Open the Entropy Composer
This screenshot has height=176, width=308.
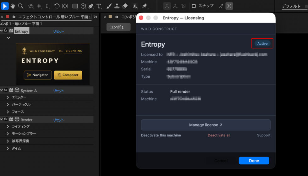point(68,75)
